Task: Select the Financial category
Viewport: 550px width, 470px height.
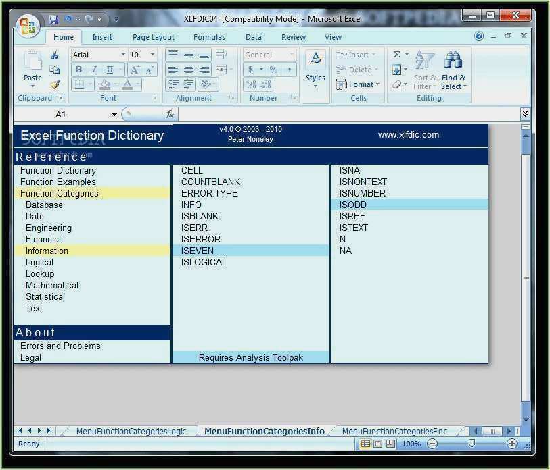Action: point(43,240)
